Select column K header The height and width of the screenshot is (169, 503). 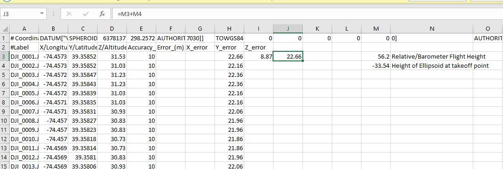pyautogui.click(x=317, y=29)
